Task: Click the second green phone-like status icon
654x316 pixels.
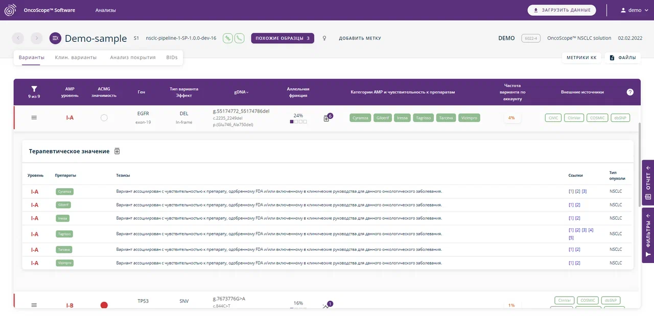Action: pos(239,38)
